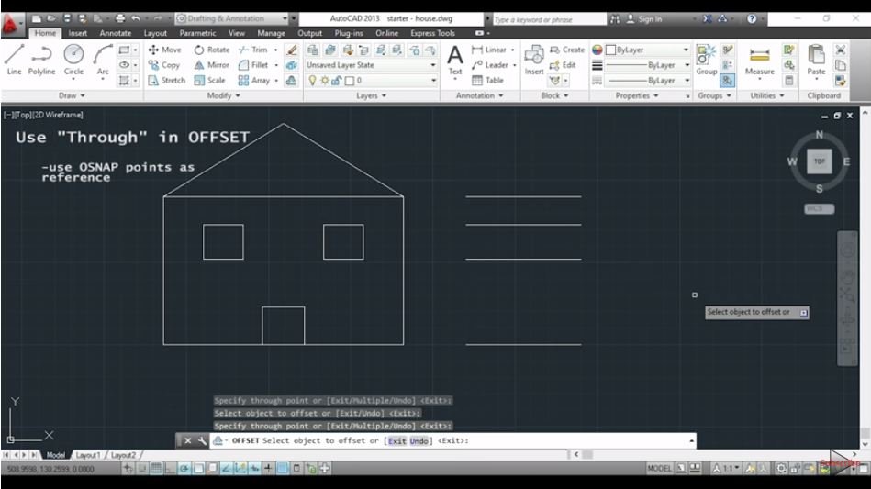This screenshot has width=871, height=489.
Task: Click the Insert block tool
Action: 534,60
